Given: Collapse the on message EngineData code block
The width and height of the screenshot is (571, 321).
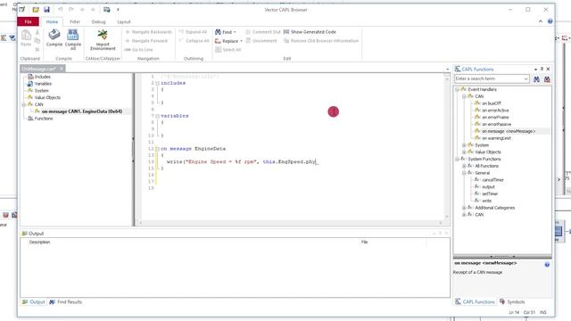Looking at the screenshot, I should [157, 149].
